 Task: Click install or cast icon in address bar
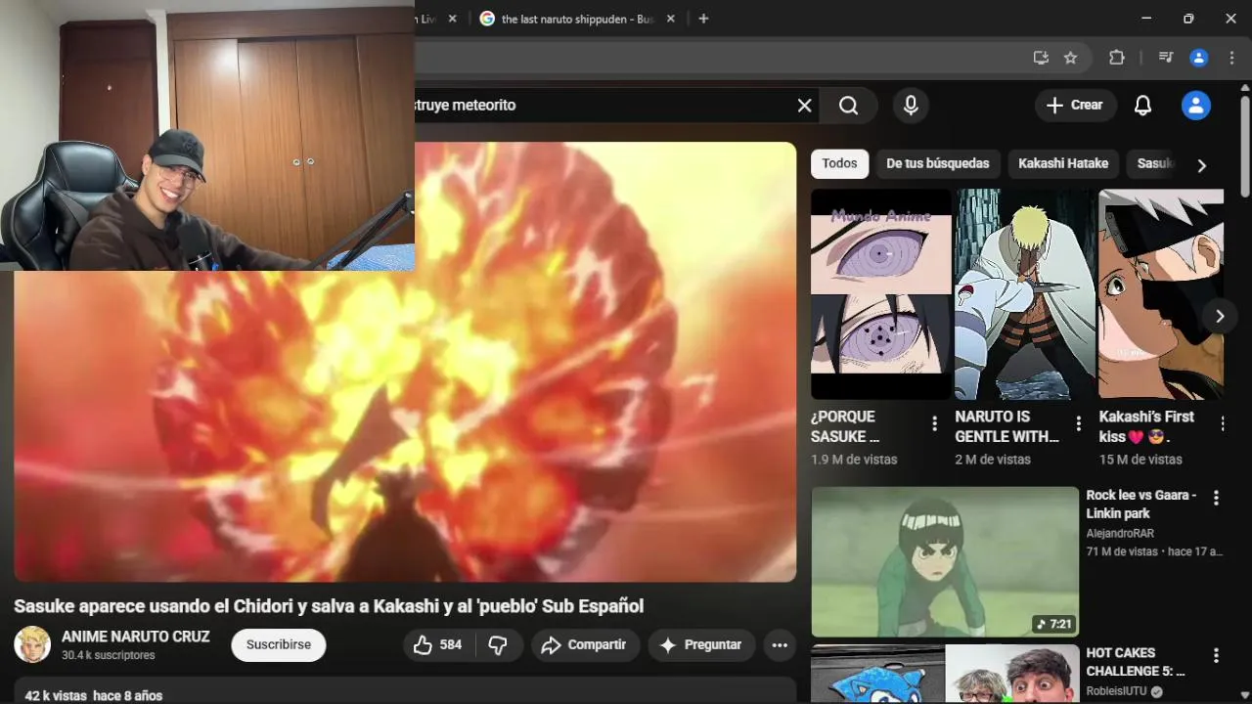click(x=1041, y=58)
